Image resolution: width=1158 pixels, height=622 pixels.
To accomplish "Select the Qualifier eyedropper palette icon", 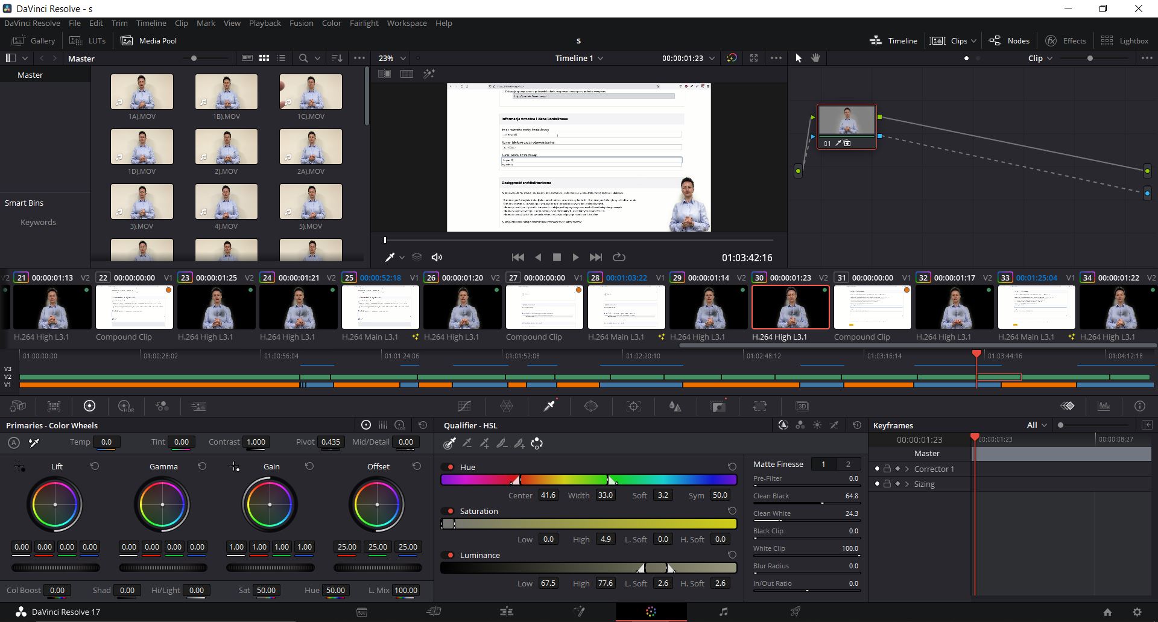I will click(x=549, y=406).
